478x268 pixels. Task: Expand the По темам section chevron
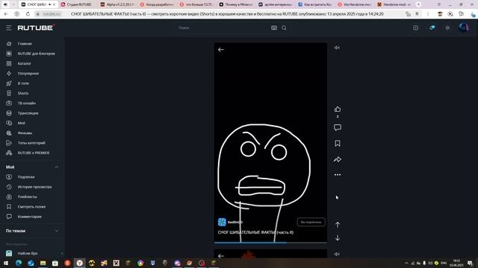tap(57, 231)
